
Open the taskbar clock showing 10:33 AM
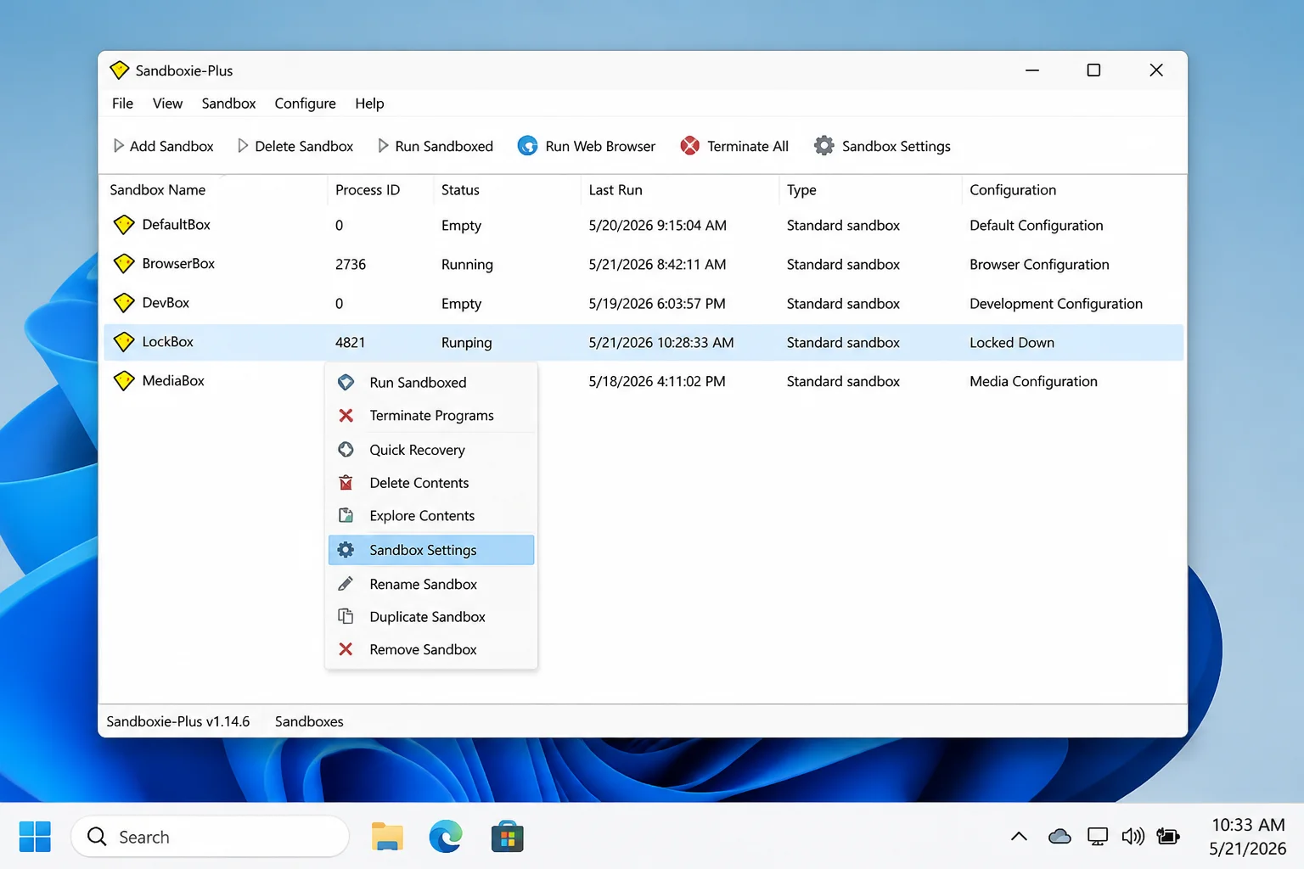tap(1247, 837)
